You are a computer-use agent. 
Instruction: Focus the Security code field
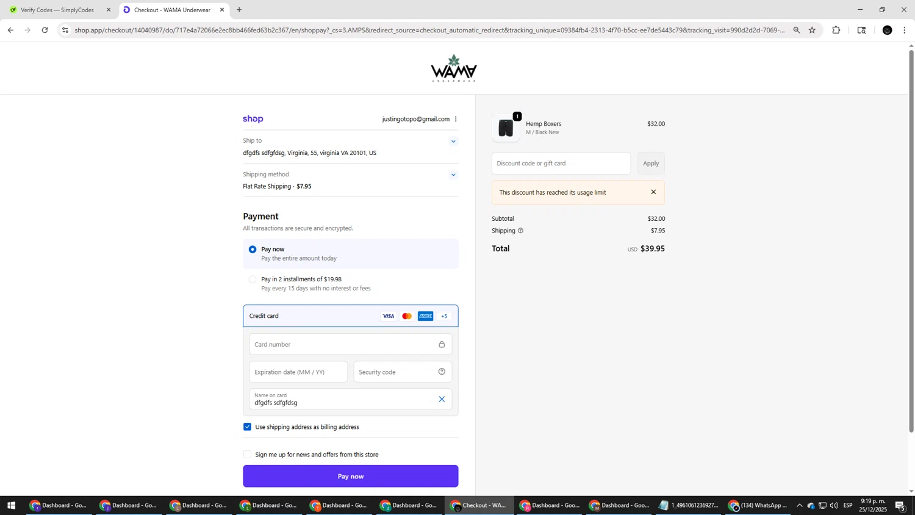[x=403, y=372]
